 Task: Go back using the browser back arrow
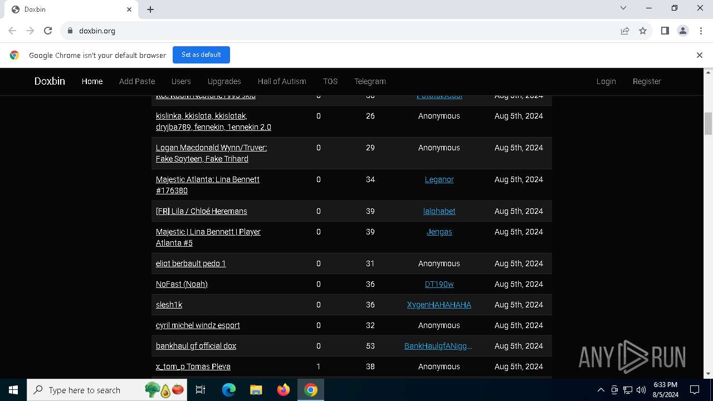[12, 31]
